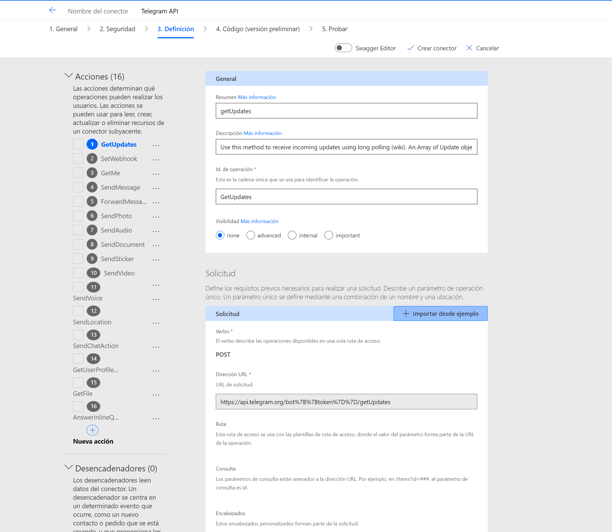Open the ellipsis menu for SendPhoto
The image size is (612, 532).
[x=156, y=217]
